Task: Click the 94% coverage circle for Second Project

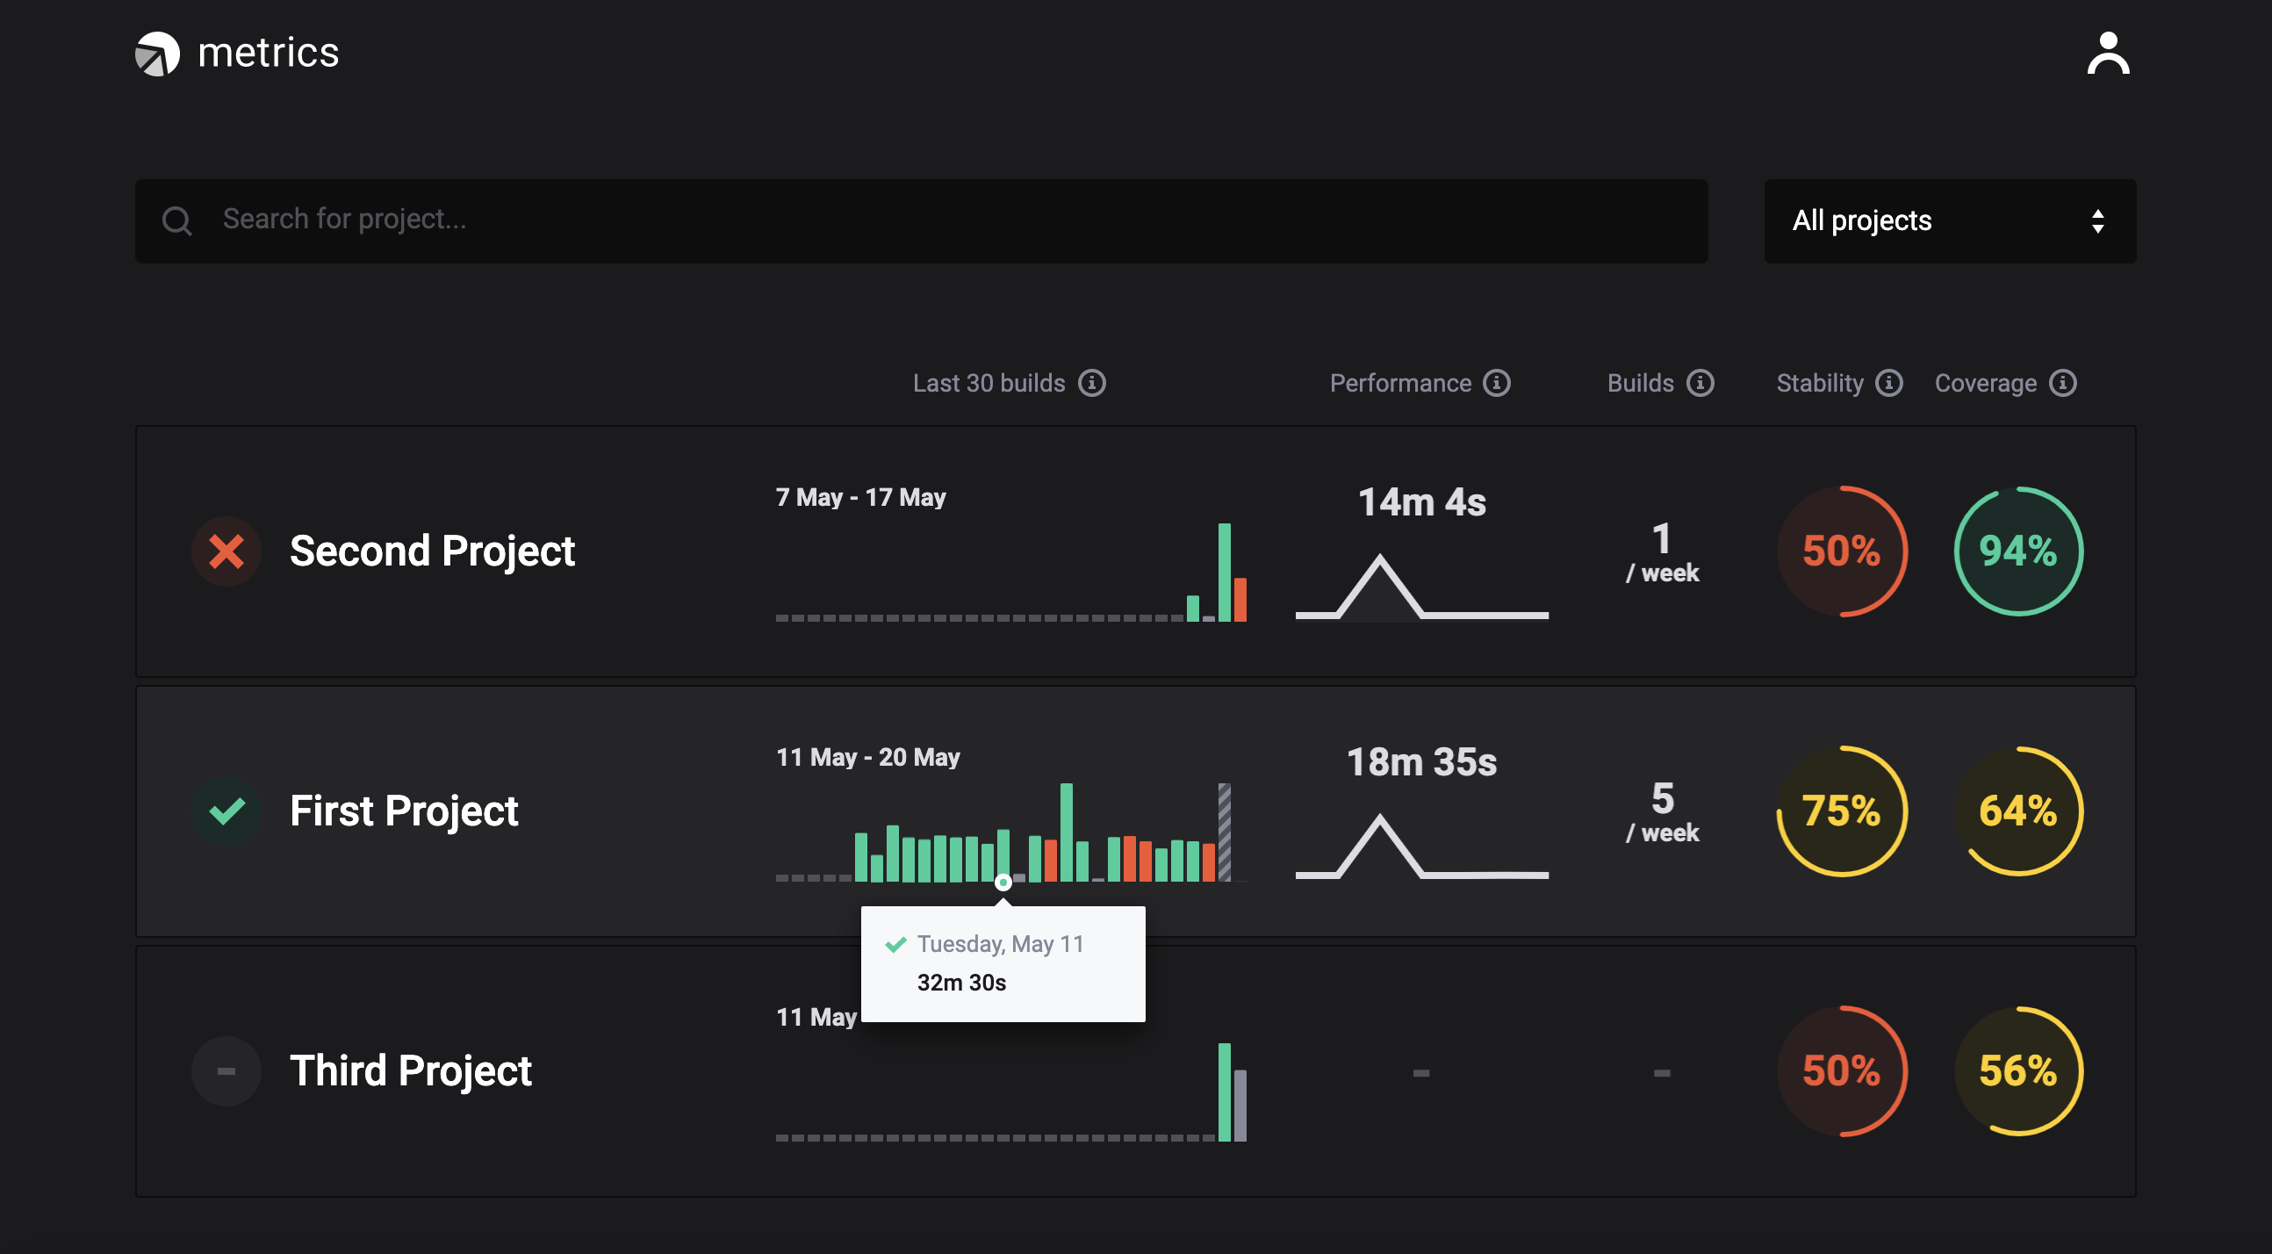Action: (2018, 551)
